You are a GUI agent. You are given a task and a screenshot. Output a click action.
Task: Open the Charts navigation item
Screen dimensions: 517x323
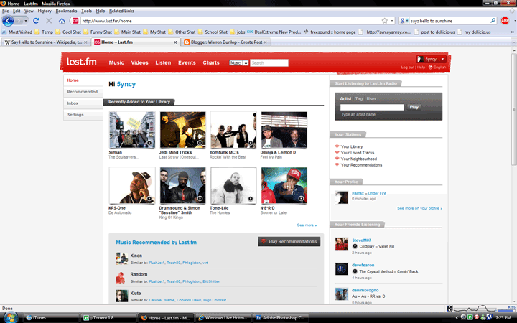(211, 62)
